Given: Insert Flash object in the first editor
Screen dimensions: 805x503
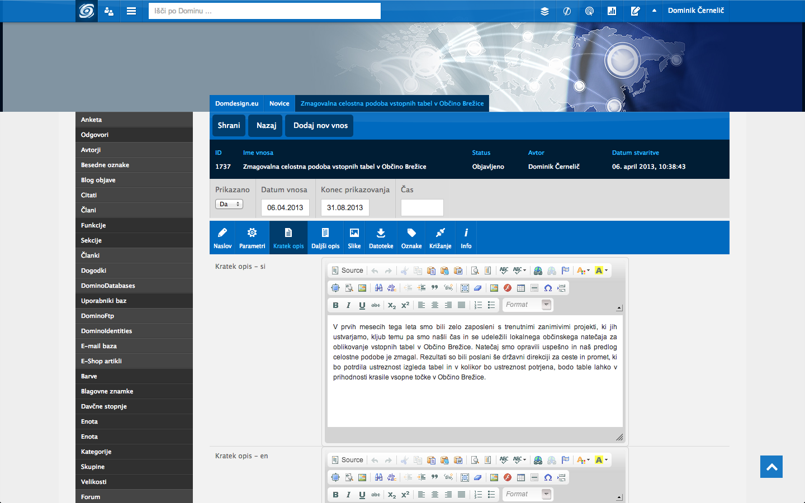Looking at the screenshot, I should coord(508,288).
